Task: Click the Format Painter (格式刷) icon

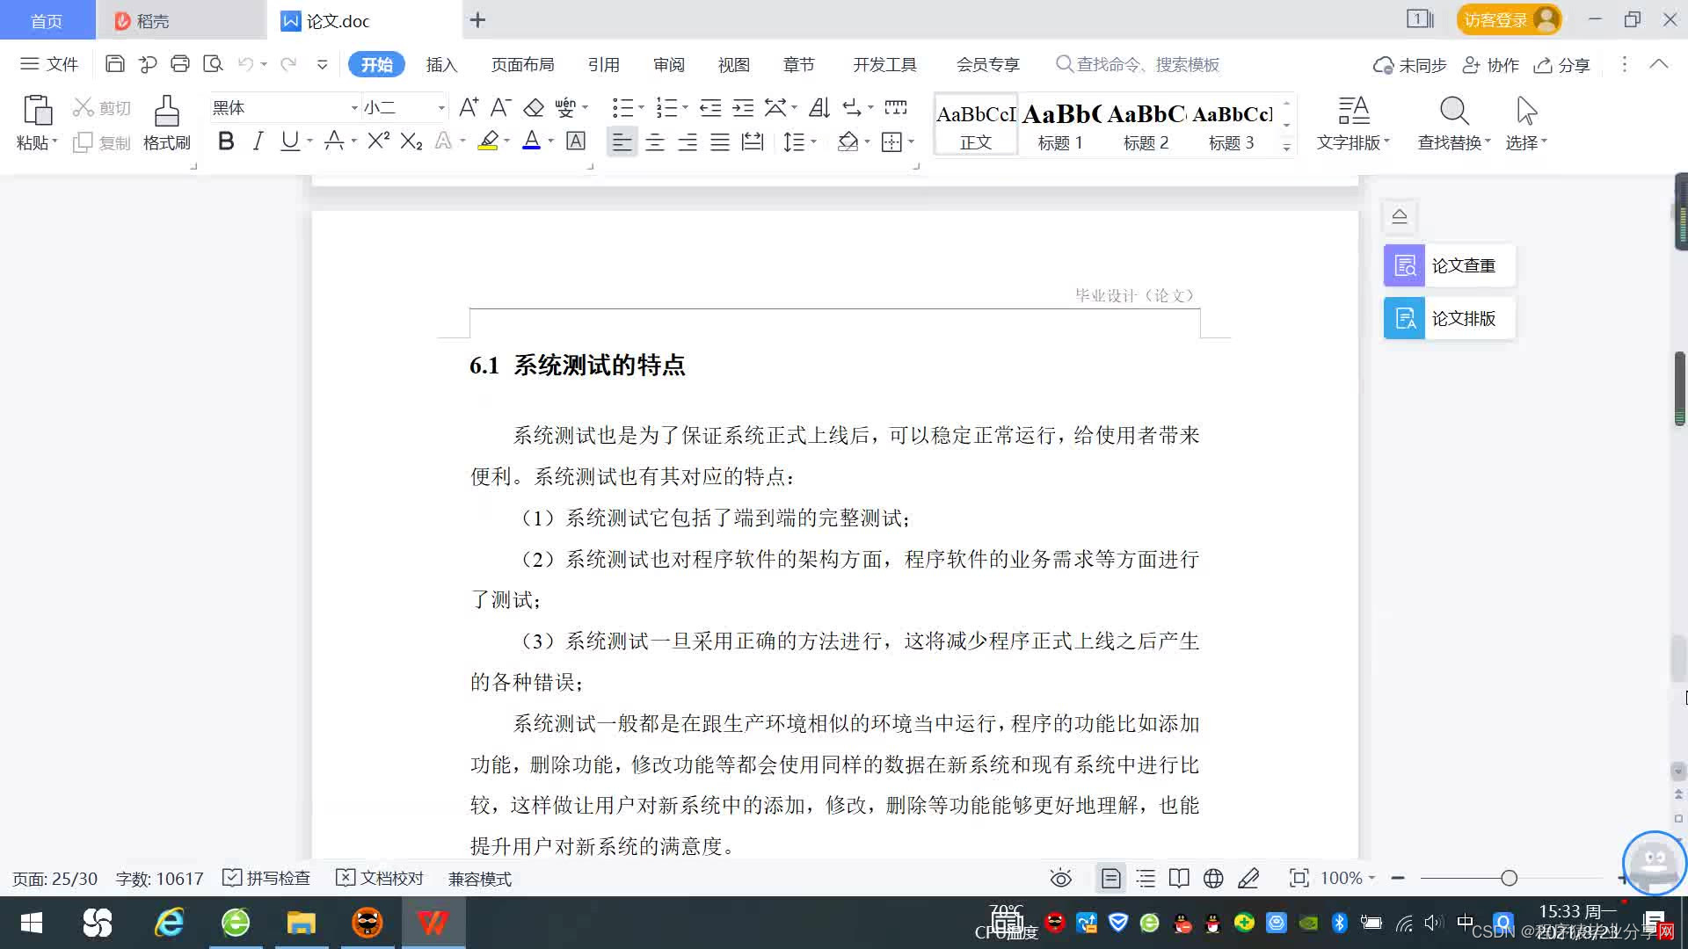Action: coord(166,112)
